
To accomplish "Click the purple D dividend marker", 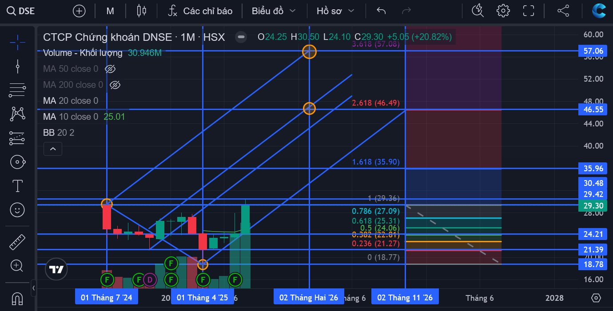I will pyautogui.click(x=150, y=280).
